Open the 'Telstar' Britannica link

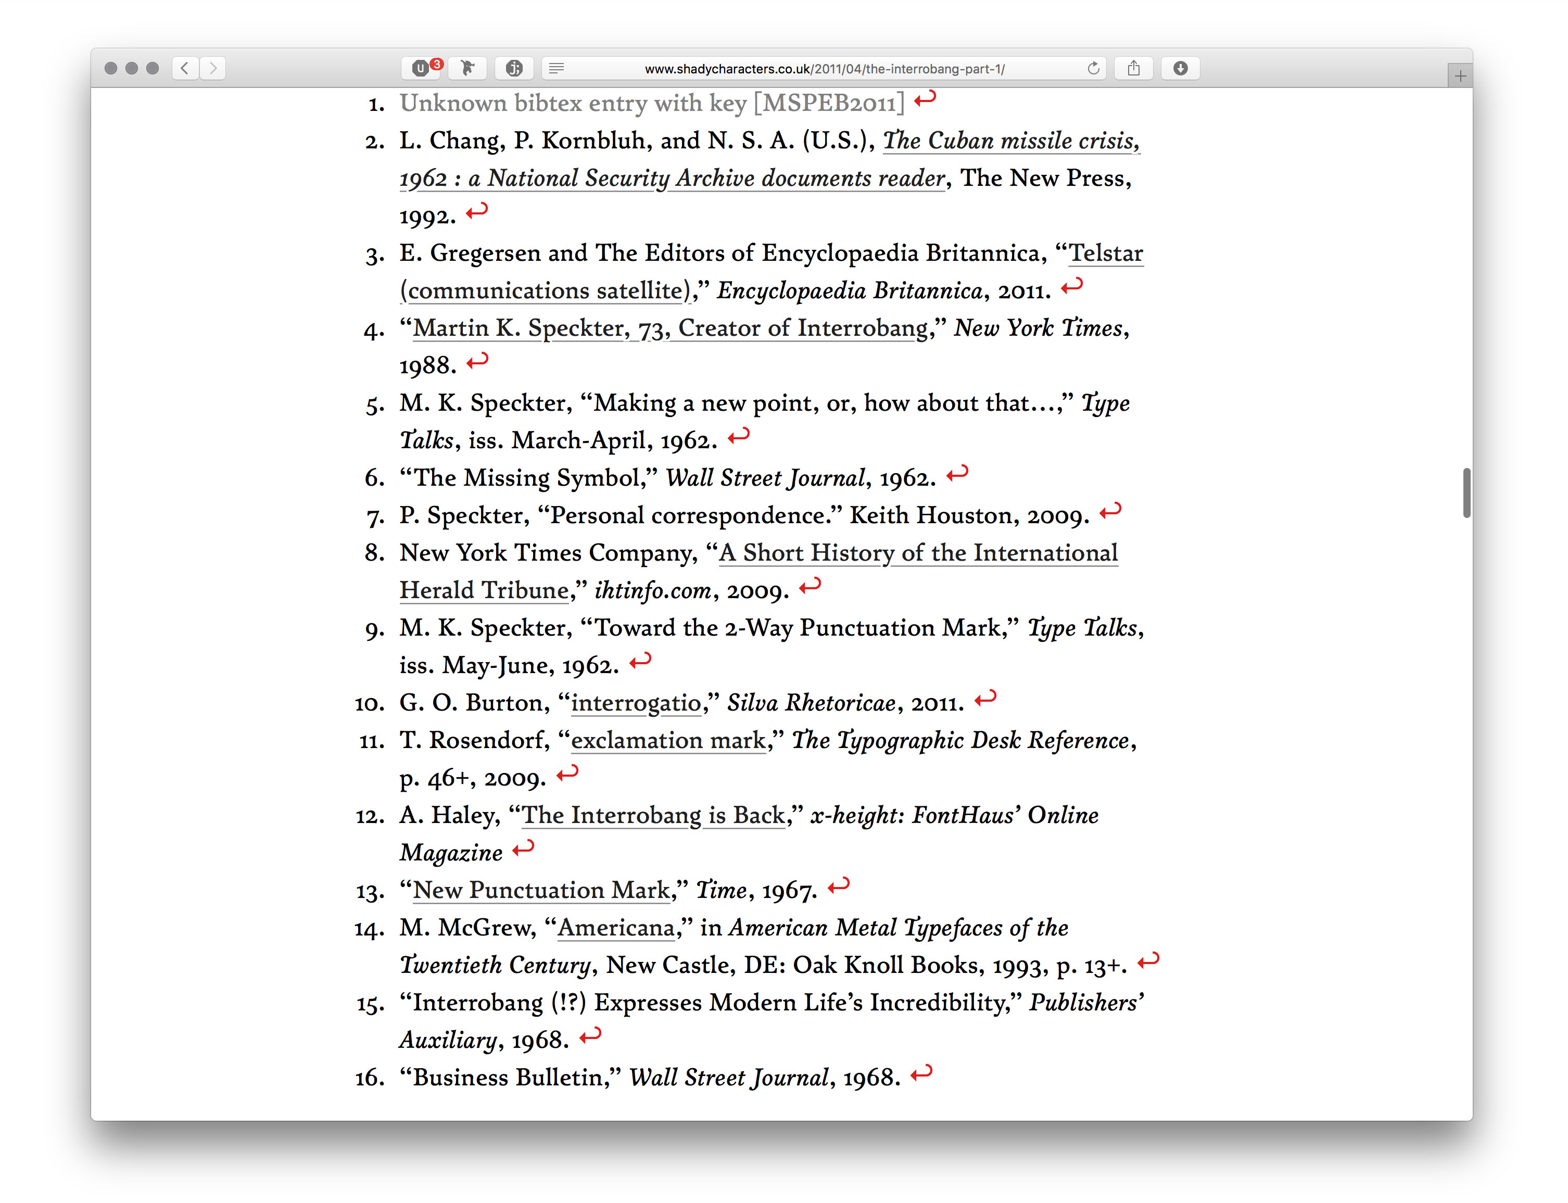tap(1106, 254)
